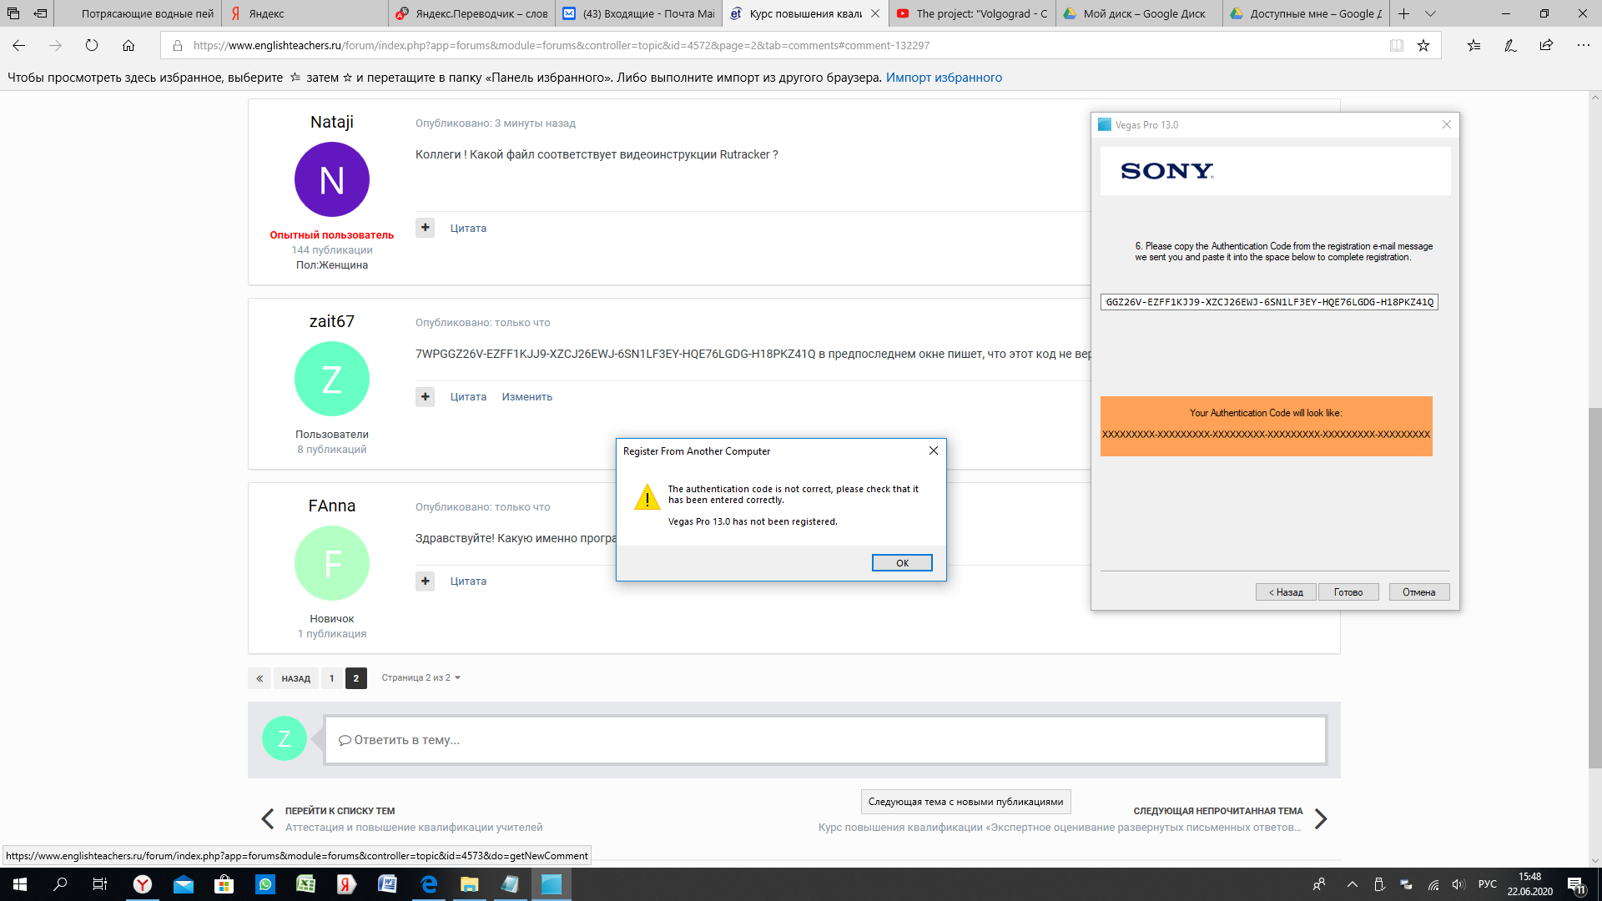This screenshot has width=1602, height=901.
Task: Go to the first page double-arrow icon
Action: click(x=259, y=678)
